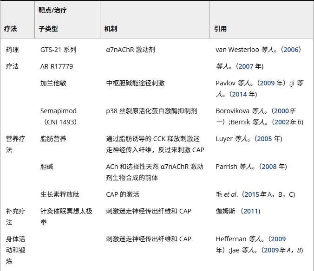
Task: Open Heffernan 2009 citation link
Action: [x=278, y=239]
